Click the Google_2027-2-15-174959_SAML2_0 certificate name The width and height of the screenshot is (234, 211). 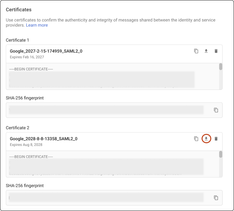coord(46,51)
